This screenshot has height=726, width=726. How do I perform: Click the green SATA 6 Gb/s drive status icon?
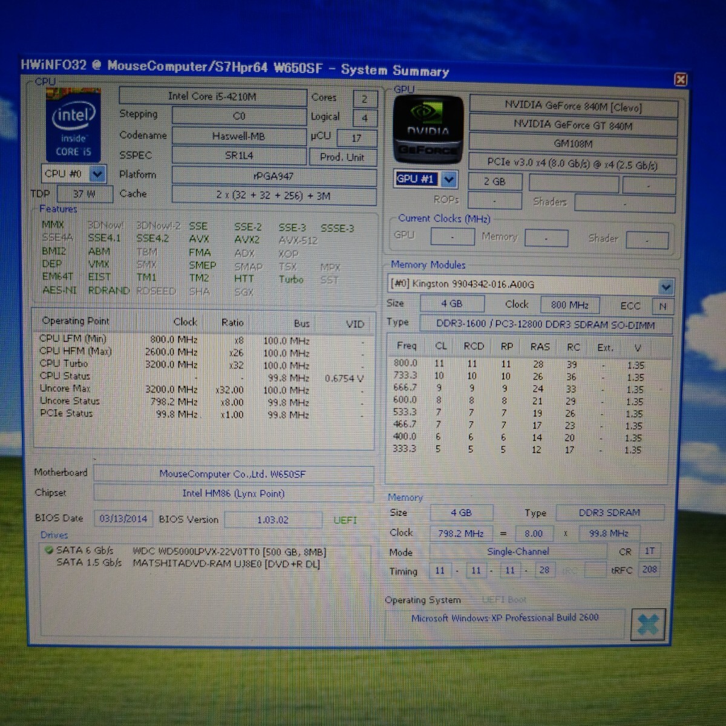coord(48,551)
